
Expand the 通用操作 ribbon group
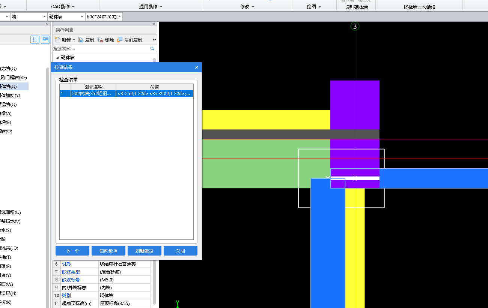tap(151, 7)
